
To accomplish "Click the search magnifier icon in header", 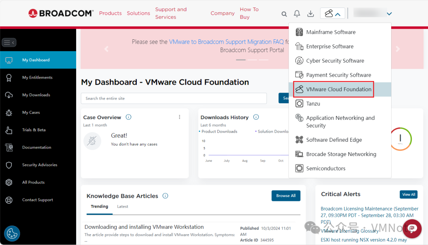I will pos(284,14).
